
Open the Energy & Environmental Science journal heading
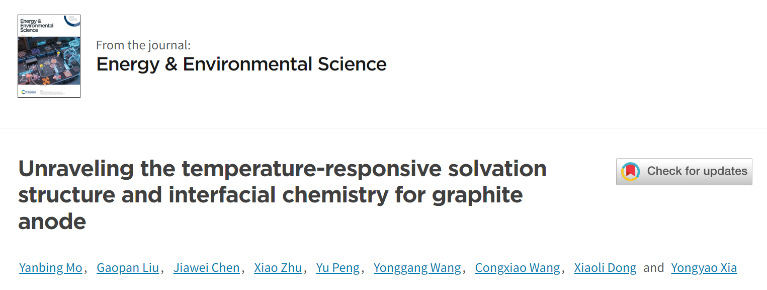click(241, 64)
